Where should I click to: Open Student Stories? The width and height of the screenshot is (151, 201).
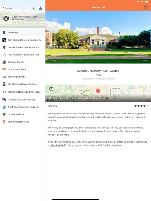click(23, 62)
